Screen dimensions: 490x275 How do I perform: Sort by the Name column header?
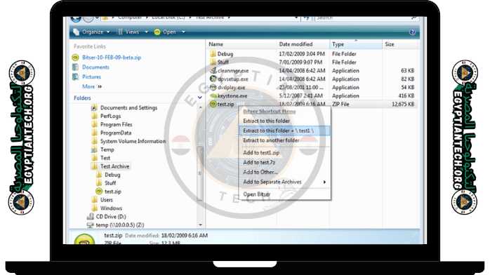pos(241,44)
